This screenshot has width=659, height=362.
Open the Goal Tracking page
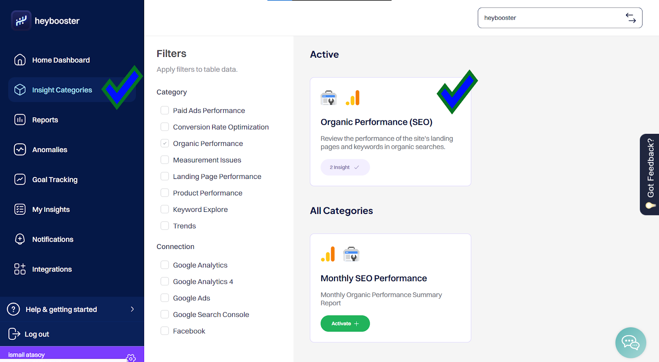click(x=54, y=180)
